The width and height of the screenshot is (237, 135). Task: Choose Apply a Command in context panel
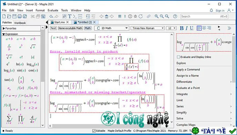(x=188, y=70)
